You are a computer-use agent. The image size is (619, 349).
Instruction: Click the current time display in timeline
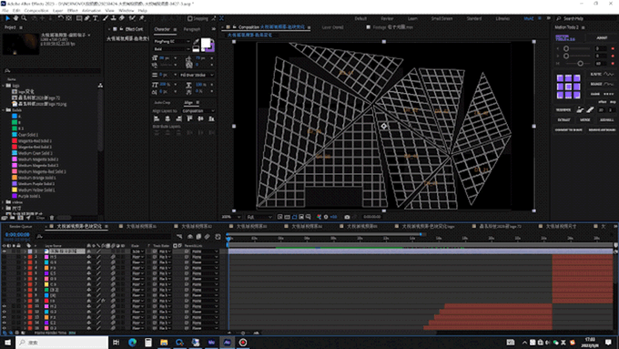17,234
